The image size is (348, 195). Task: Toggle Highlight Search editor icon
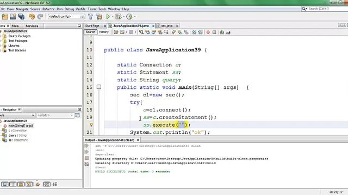pos(160,32)
